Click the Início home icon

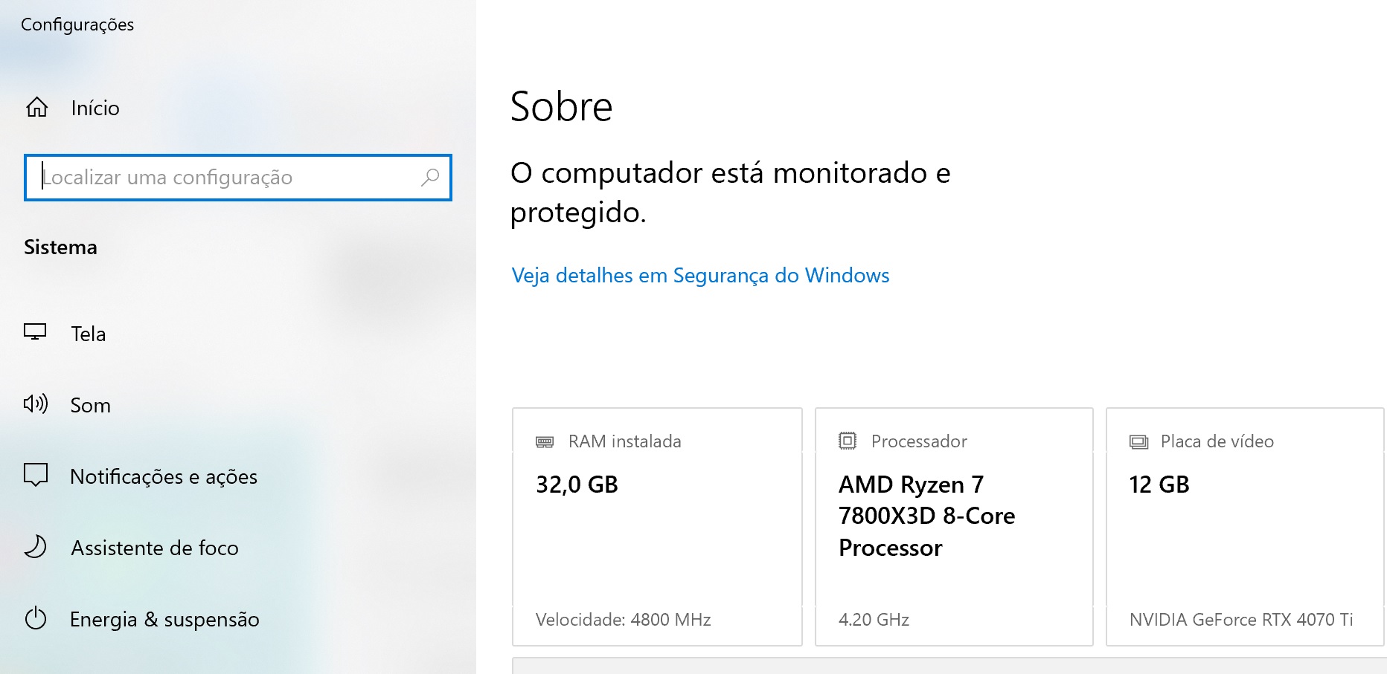36,108
